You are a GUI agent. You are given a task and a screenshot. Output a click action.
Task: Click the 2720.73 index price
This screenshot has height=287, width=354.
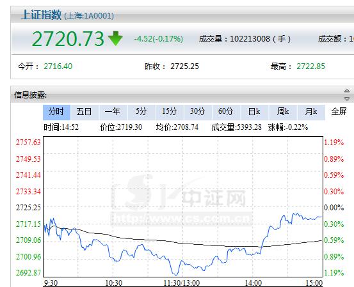(x=68, y=39)
